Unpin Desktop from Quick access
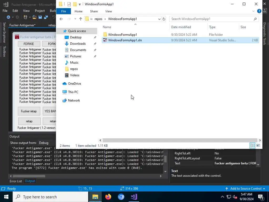 pyautogui.click(x=95, y=37)
